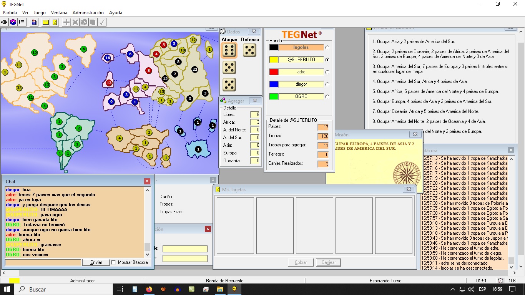
Task: Click the yellow card toolbar icon
Action: tap(46, 22)
